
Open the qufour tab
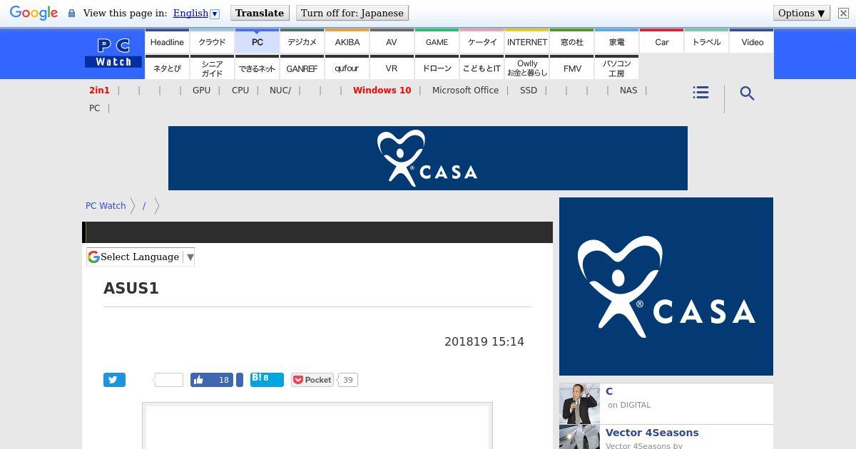[347, 68]
